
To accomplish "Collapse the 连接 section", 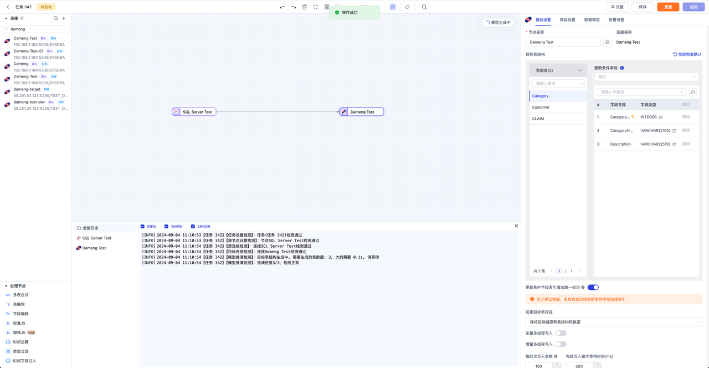I will 6,18.
